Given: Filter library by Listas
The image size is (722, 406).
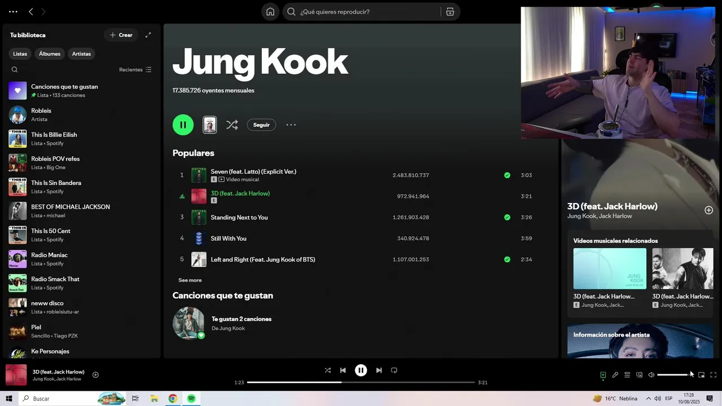Looking at the screenshot, I should [x=20, y=54].
